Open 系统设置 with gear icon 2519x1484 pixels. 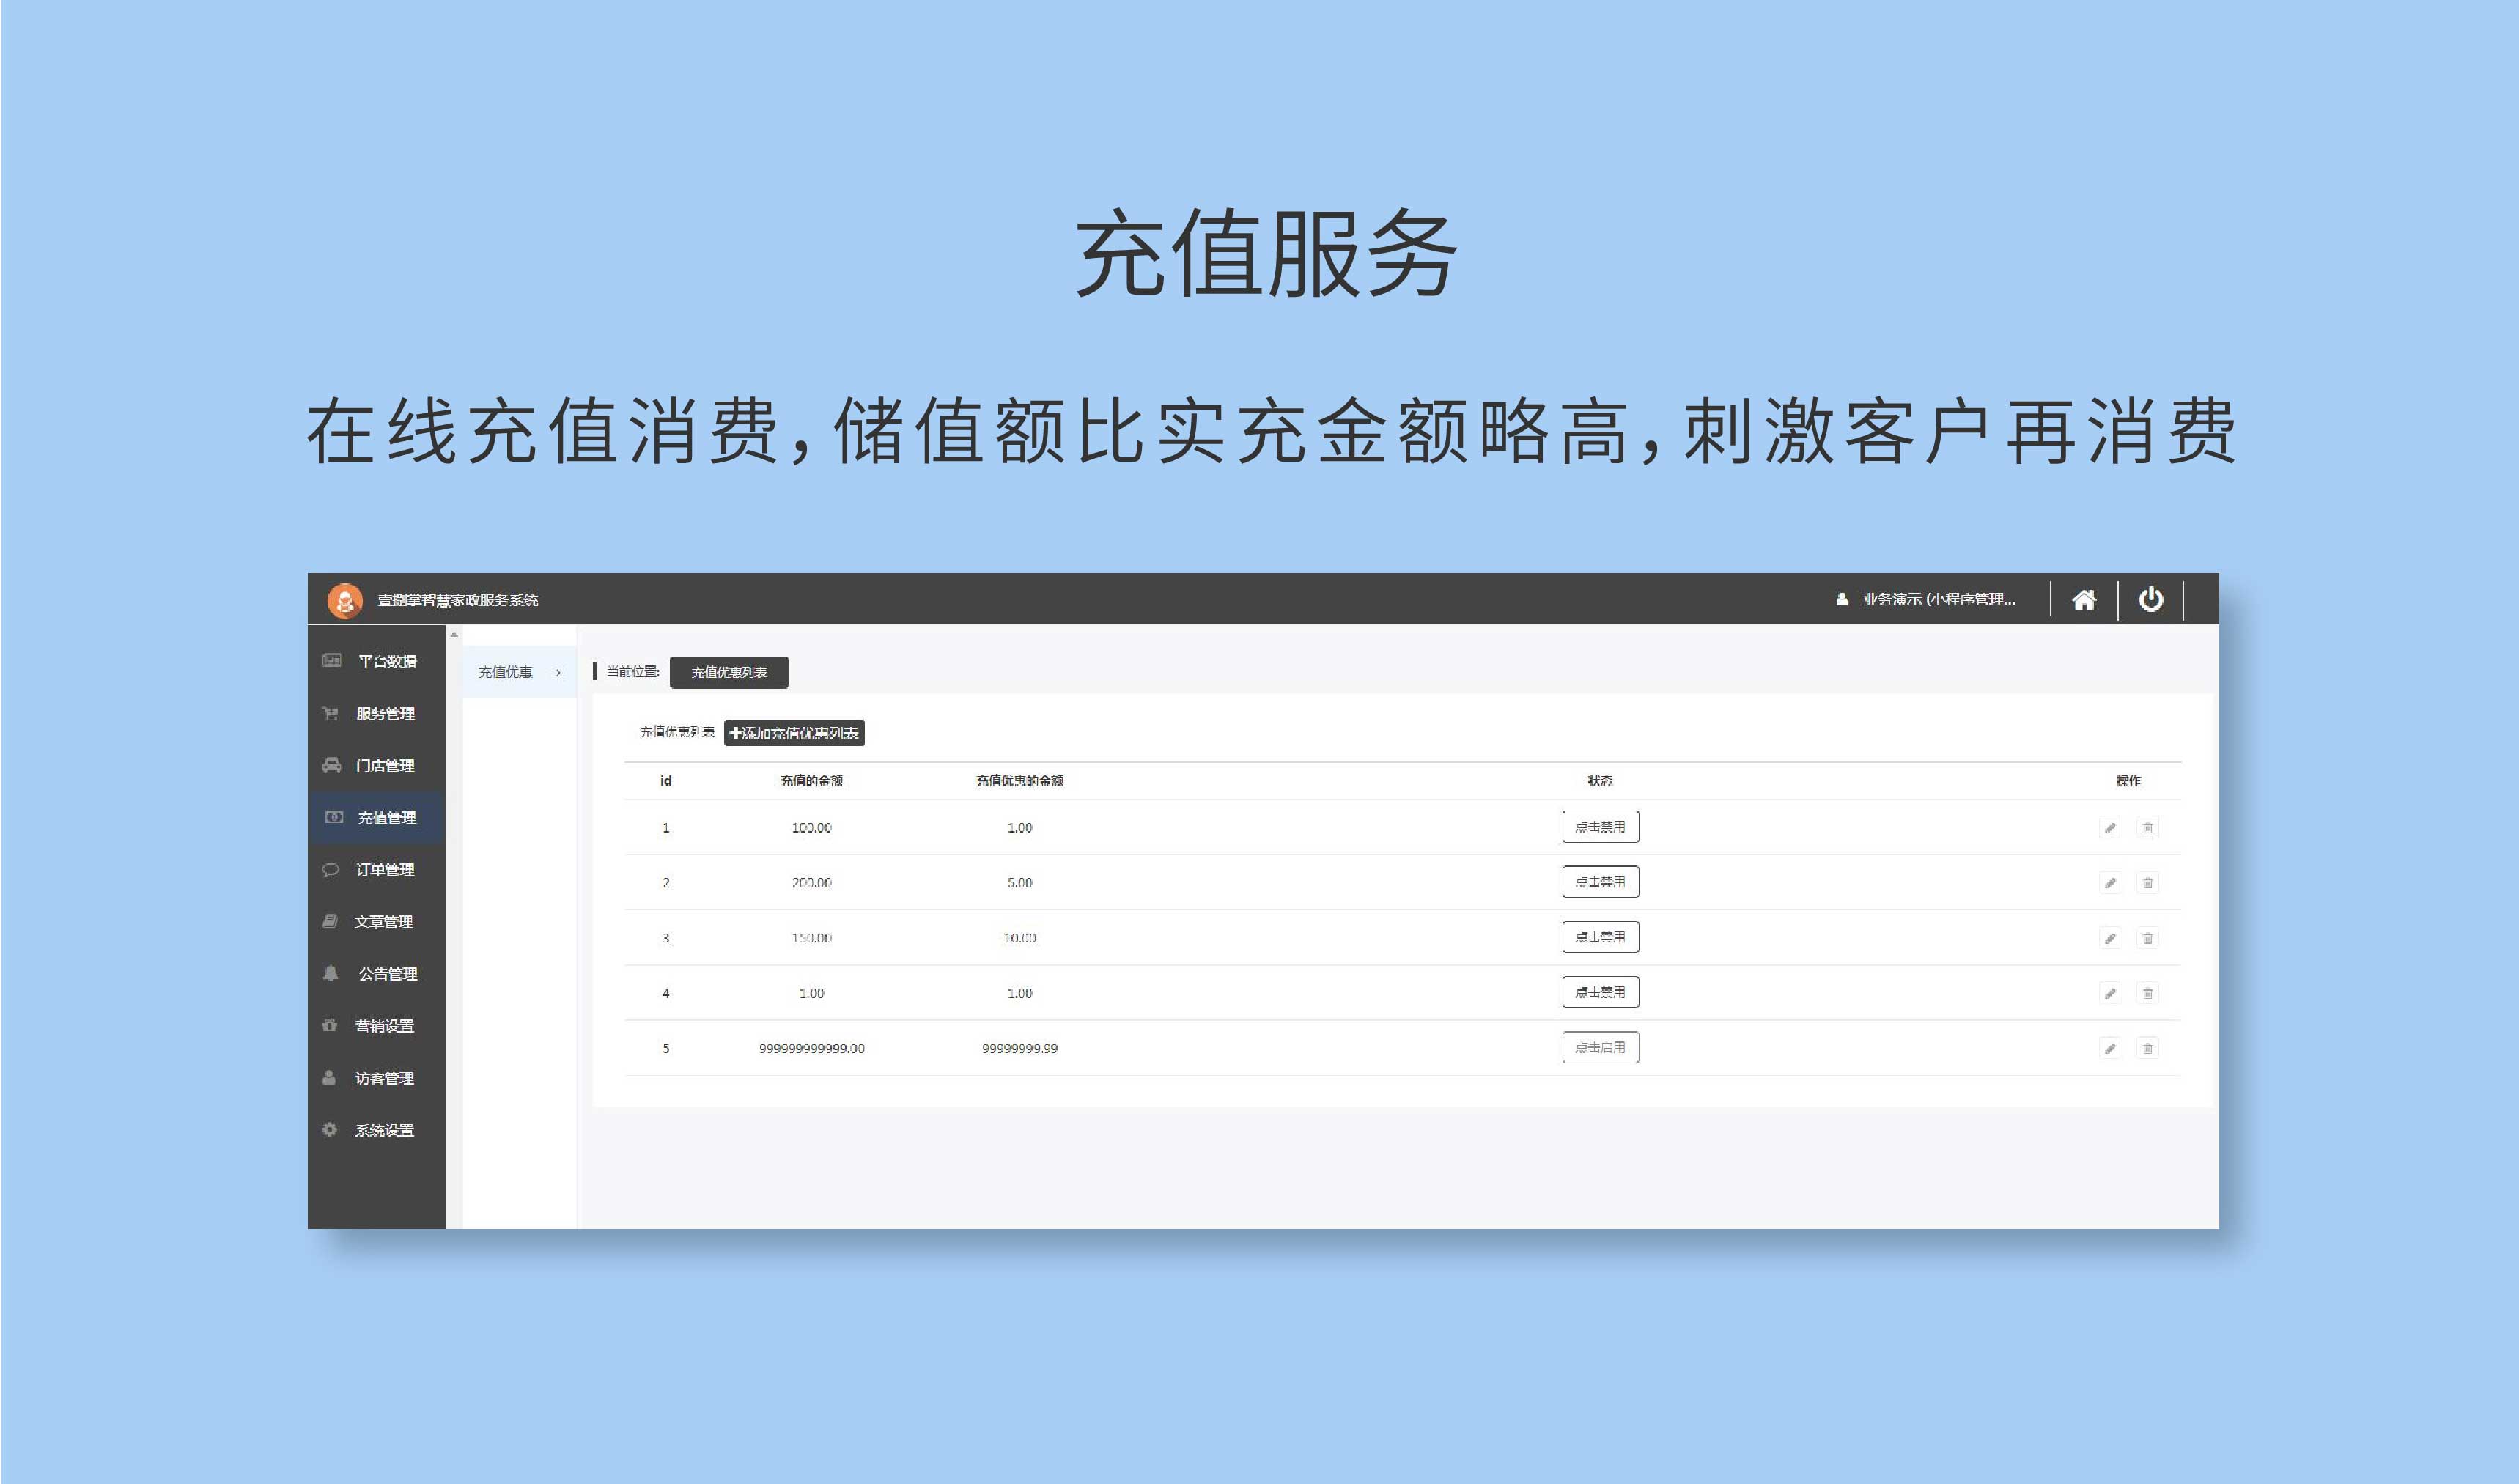click(384, 1131)
